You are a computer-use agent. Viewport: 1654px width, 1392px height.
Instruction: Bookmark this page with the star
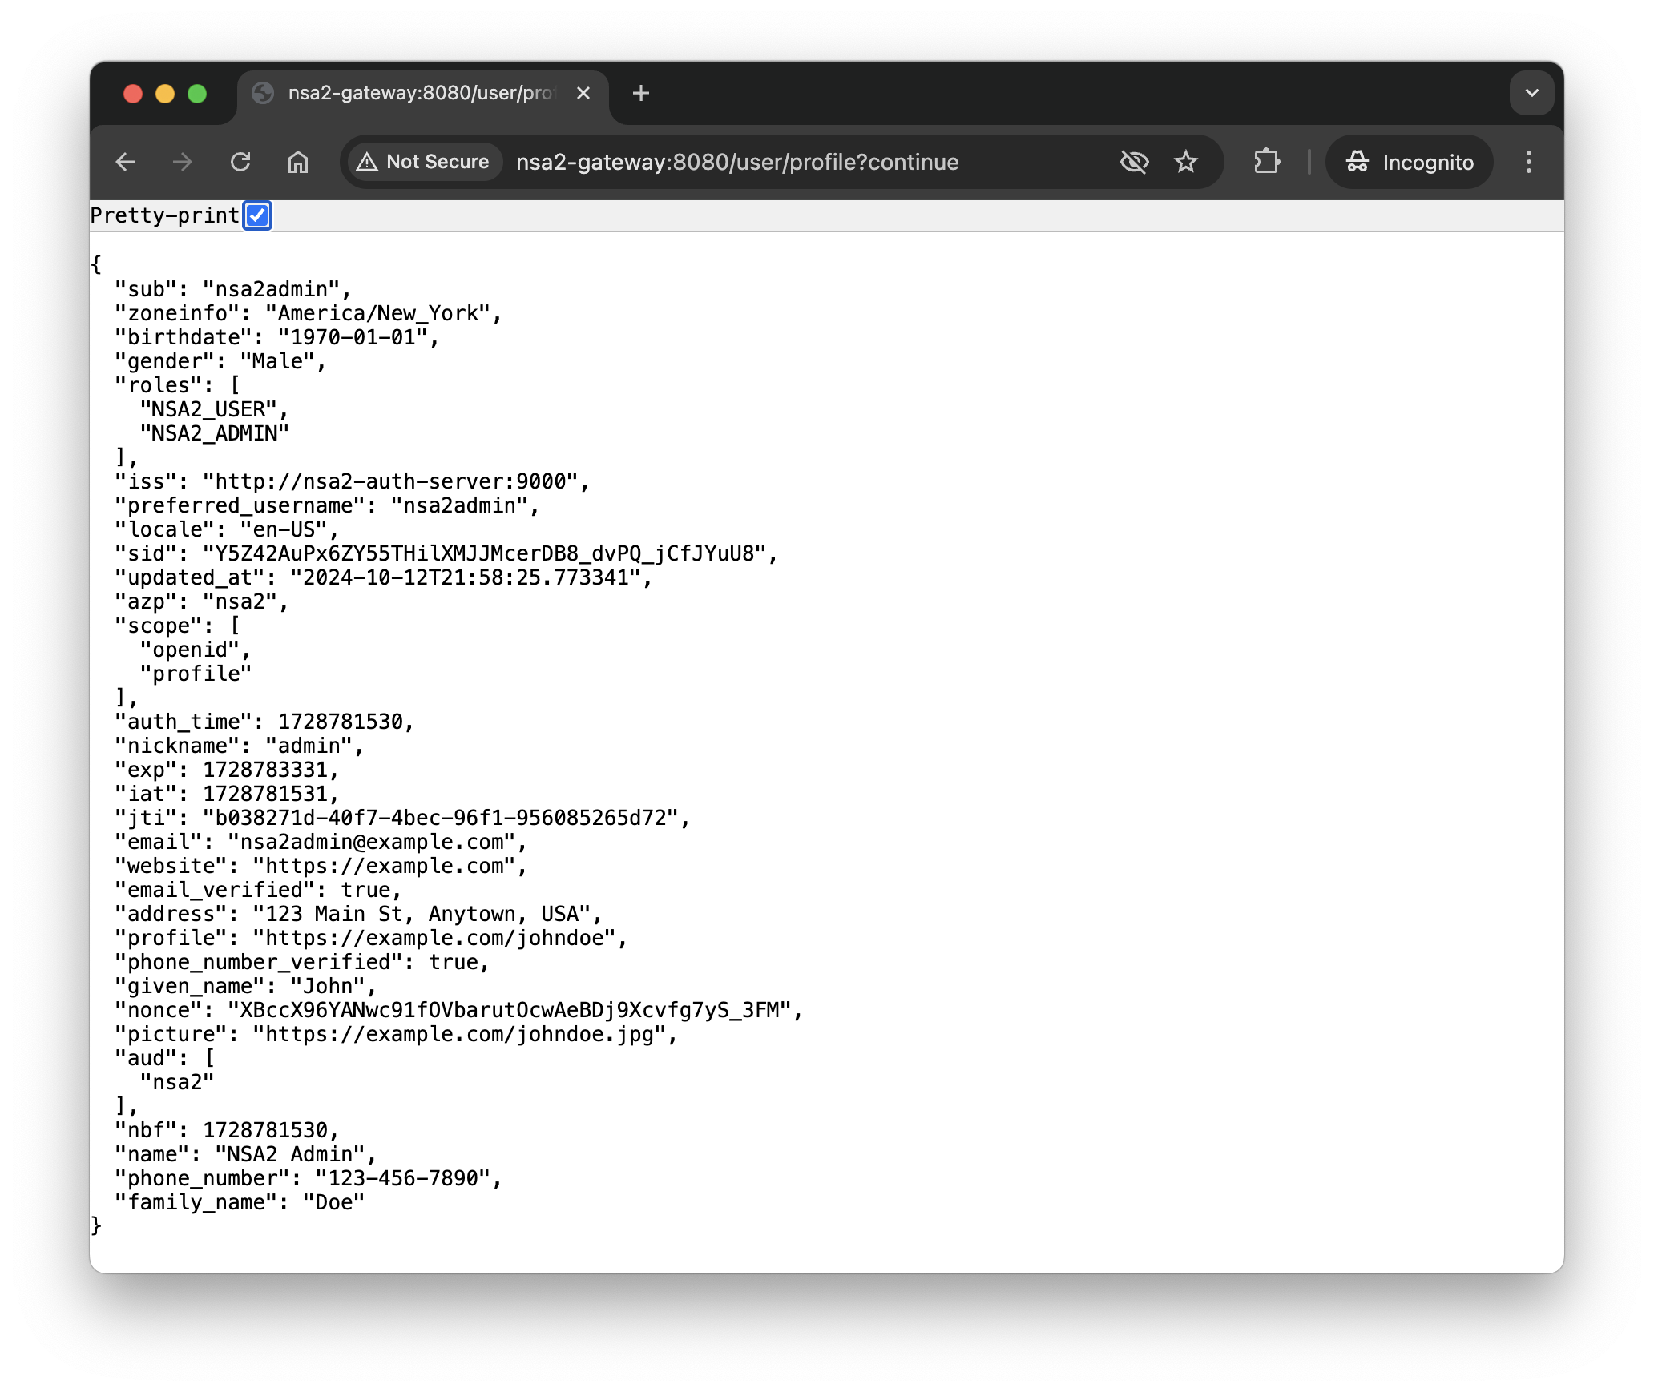pos(1186,163)
